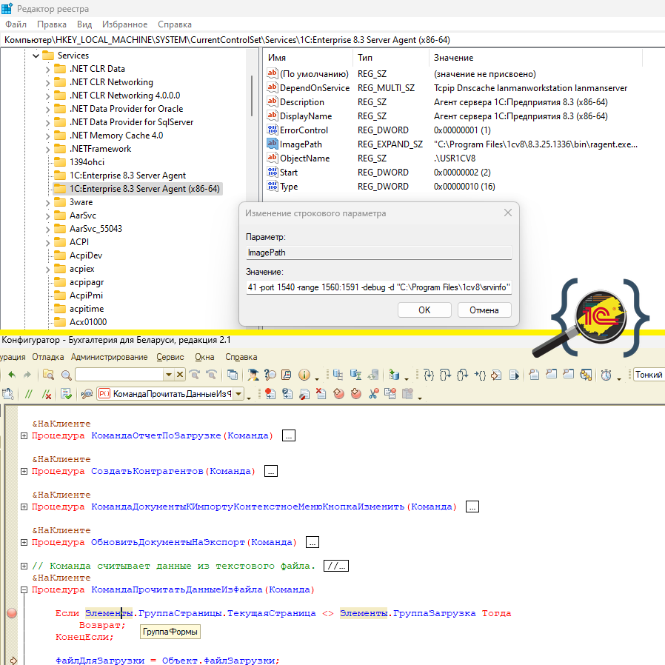
Task: Open Вид menu in Registry Editor
Action: pos(84,24)
